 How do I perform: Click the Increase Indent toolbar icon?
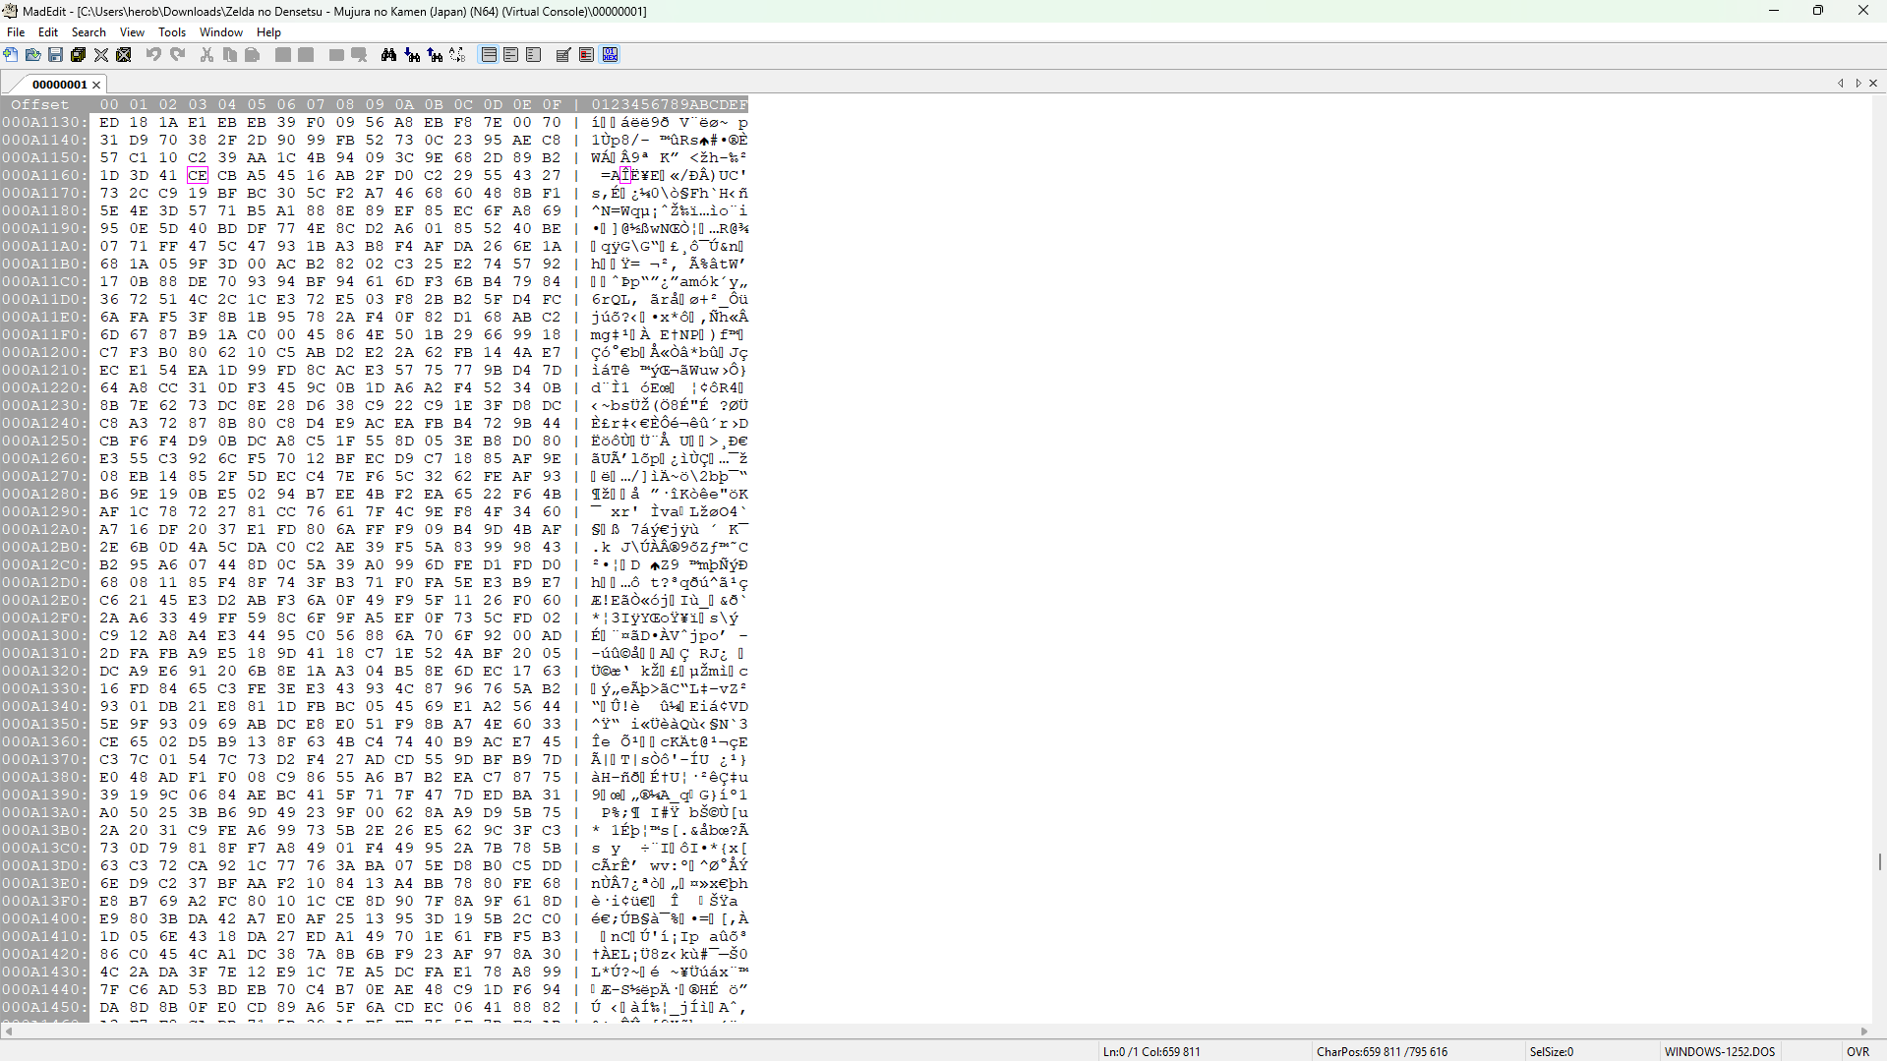283,55
